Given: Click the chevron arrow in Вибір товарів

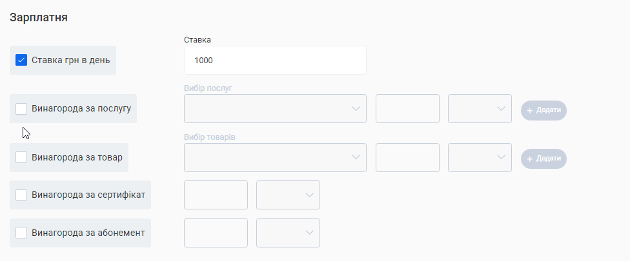Looking at the screenshot, I should 356,157.
